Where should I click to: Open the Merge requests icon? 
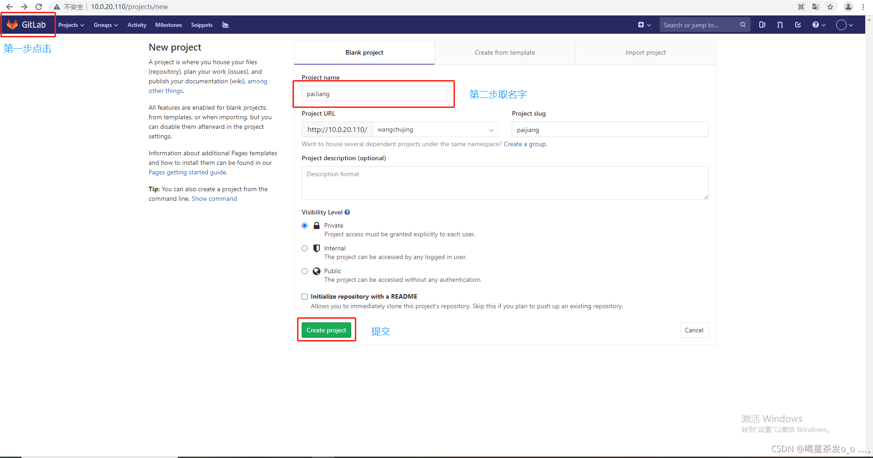click(780, 25)
